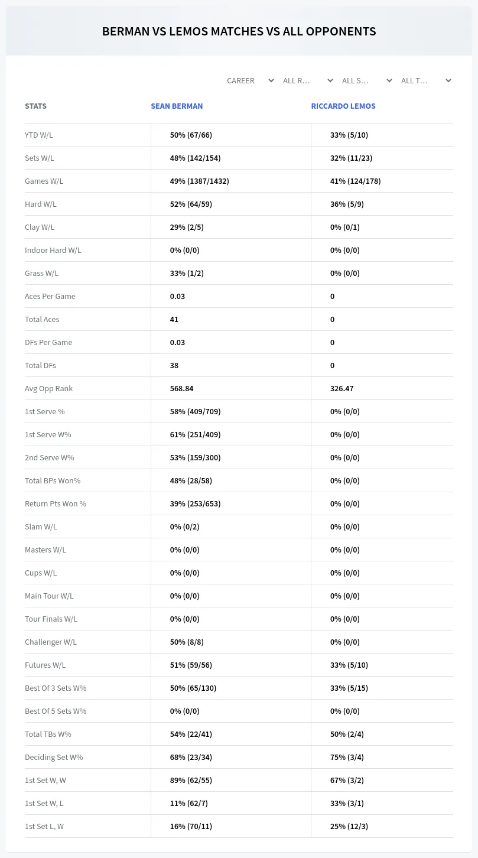The height and width of the screenshot is (858, 478).
Task: Open Sean Berman player profile link
Action: click(177, 106)
